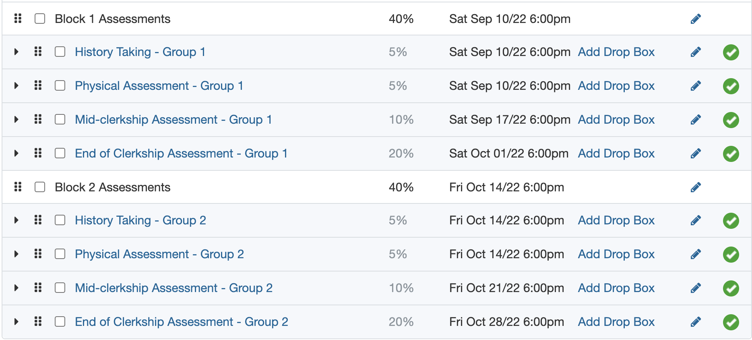Viewport: 752px width, 340px height.
Task: Edit Block 1 Assessments with pencil icon
Action: tap(696, 19)
